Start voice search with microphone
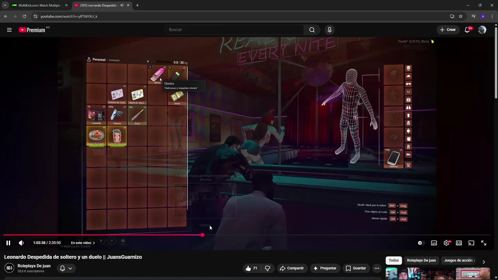The height and width of the screenshot is (280, 498). tap(330, 30)
